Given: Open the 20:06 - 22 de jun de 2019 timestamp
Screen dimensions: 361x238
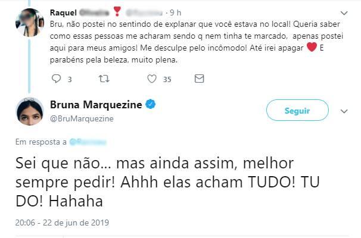Looking at the screenshot, I should click(62, 223).
